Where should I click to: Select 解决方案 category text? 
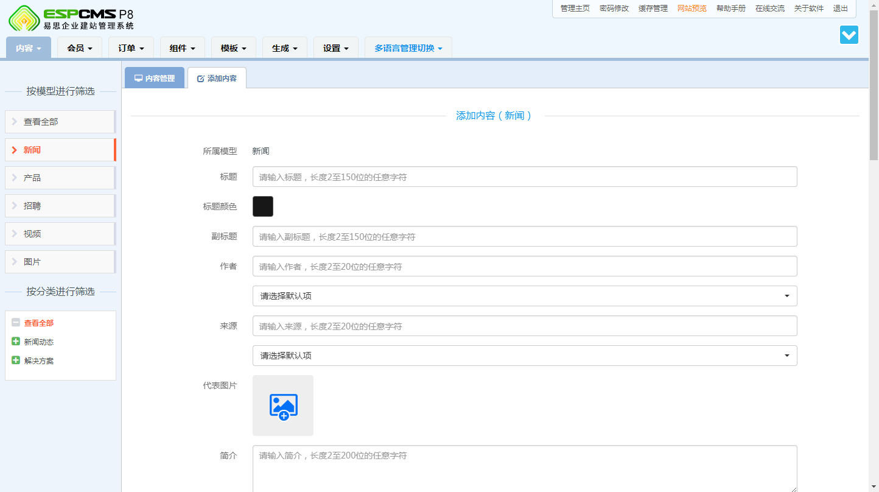tap(39, 361)
